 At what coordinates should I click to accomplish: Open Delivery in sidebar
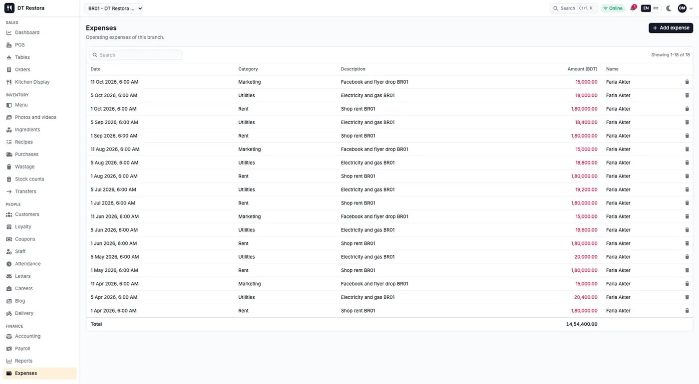pyautogui.click(x=39, y=313)
